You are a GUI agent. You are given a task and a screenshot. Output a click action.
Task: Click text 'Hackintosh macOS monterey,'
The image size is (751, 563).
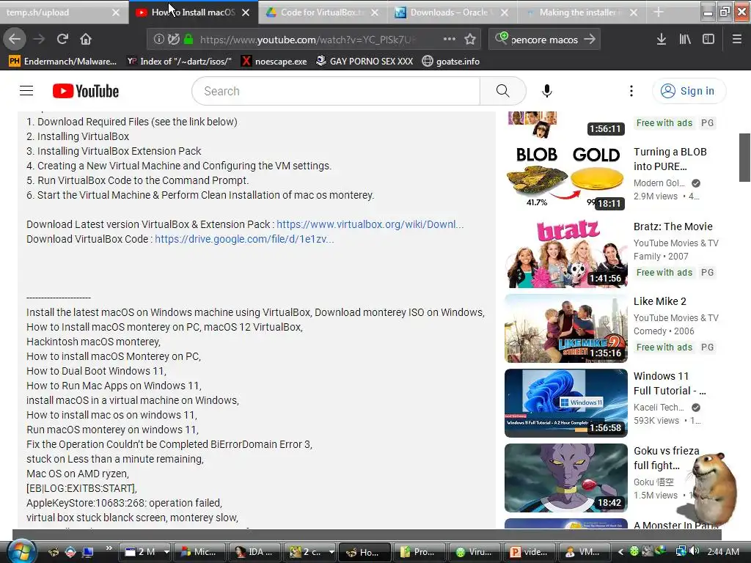(x=93, y=342)
